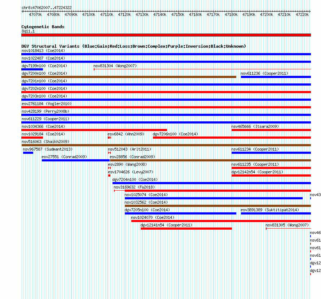
Task: Click the short blue nsv967587 (Sudmant2013) bar
Action: pos(28,153)
